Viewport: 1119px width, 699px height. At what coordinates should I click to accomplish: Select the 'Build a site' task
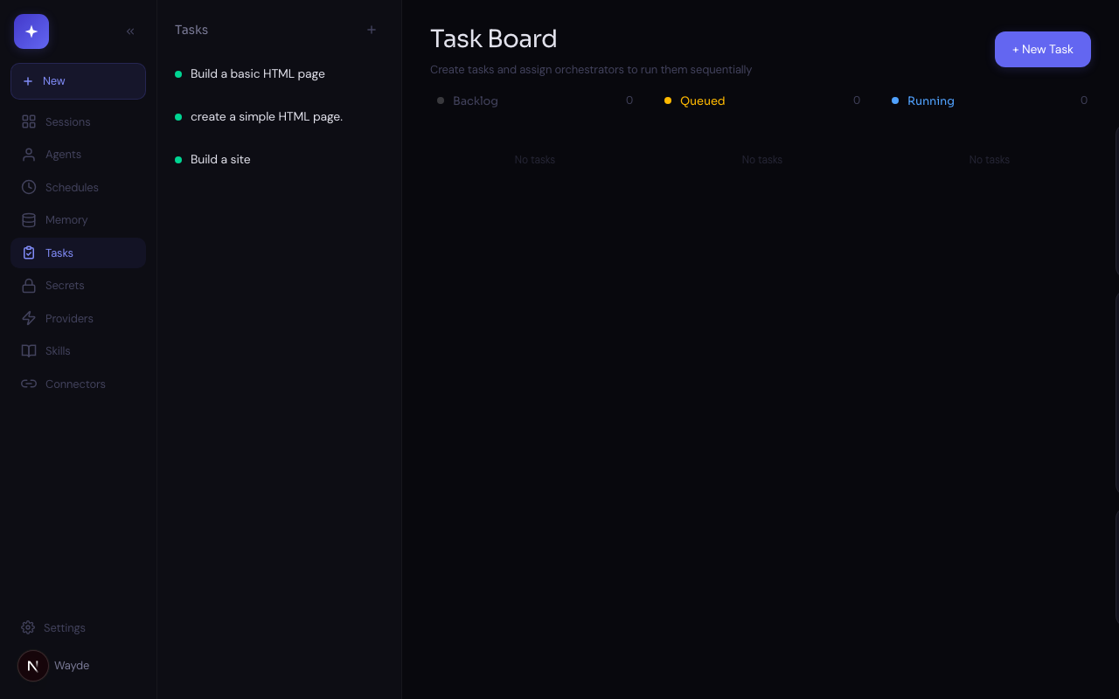[220, 160]
